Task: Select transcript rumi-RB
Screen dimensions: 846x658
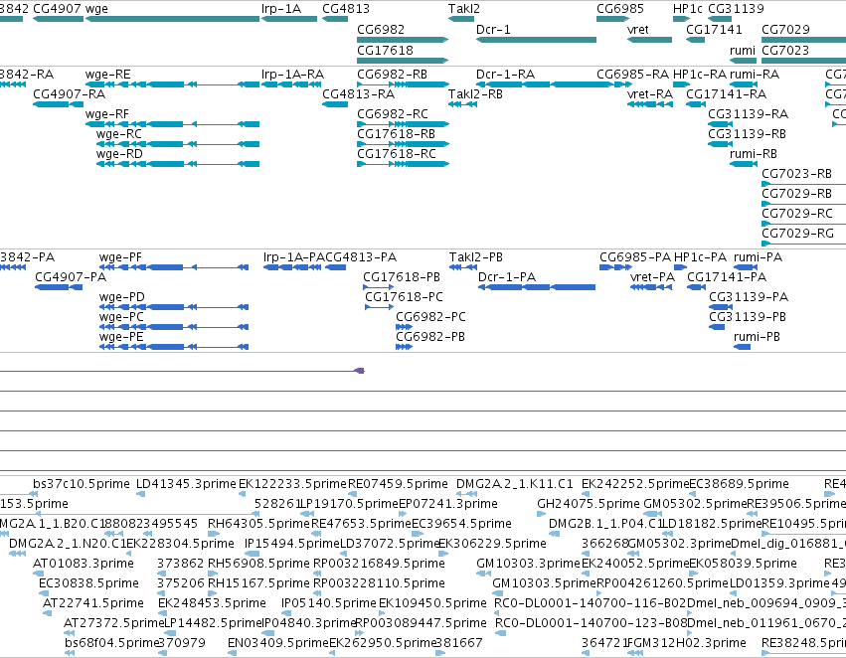Action: 743,164
